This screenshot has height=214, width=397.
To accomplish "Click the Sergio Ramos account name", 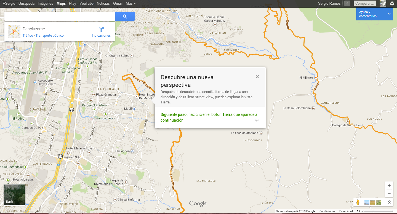I will tap(329, 4).
